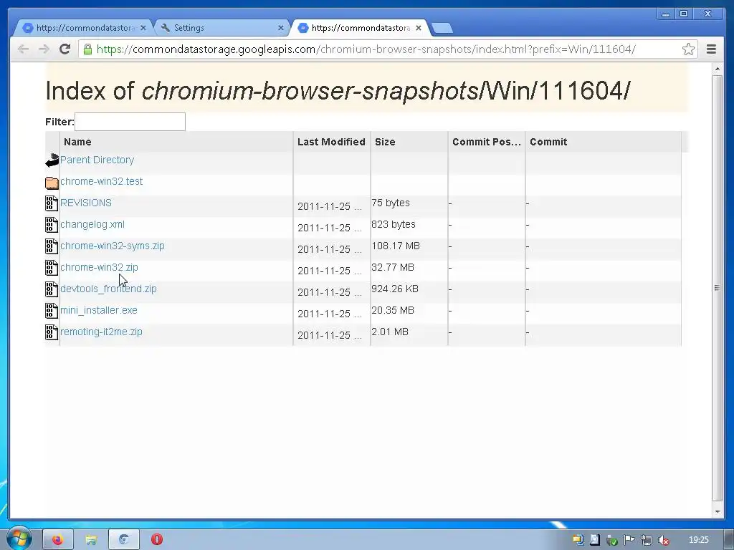The image size is (734, 550).
Task: Click the file icon beside remoting-it2me.zip
Action: pyautogui.click(x=52, y=332)
